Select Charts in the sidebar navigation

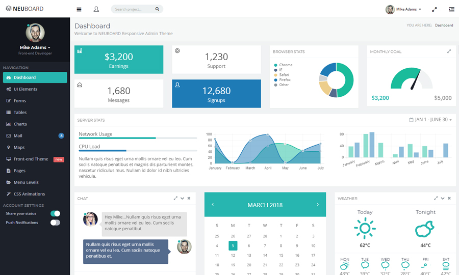(x=20, y=124)
